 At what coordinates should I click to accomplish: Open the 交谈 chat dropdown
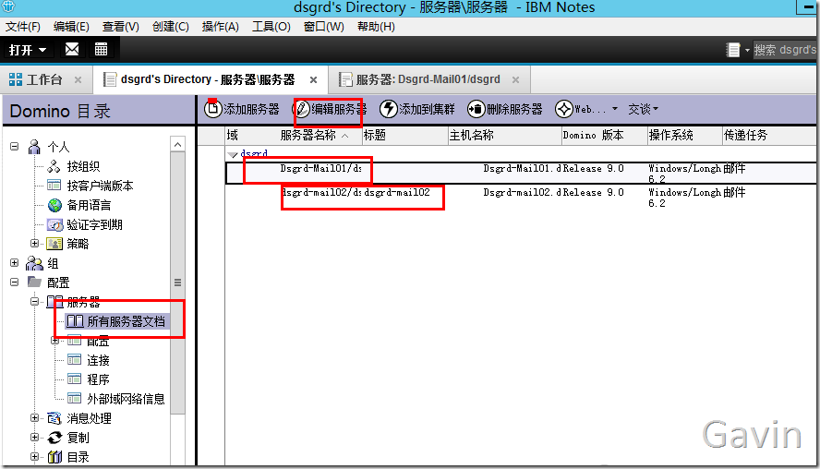pyautogui.click(x=644, y=109)
